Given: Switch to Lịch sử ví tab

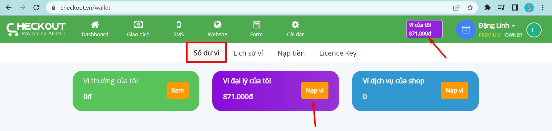Looking at the screenshot, I should (248, 53).
